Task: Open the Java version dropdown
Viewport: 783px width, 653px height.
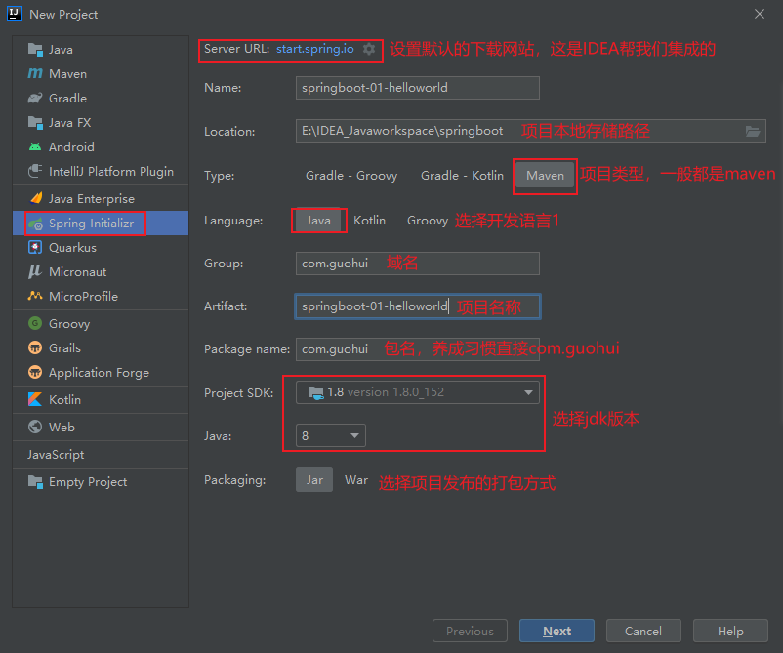Action: point(331,436)
